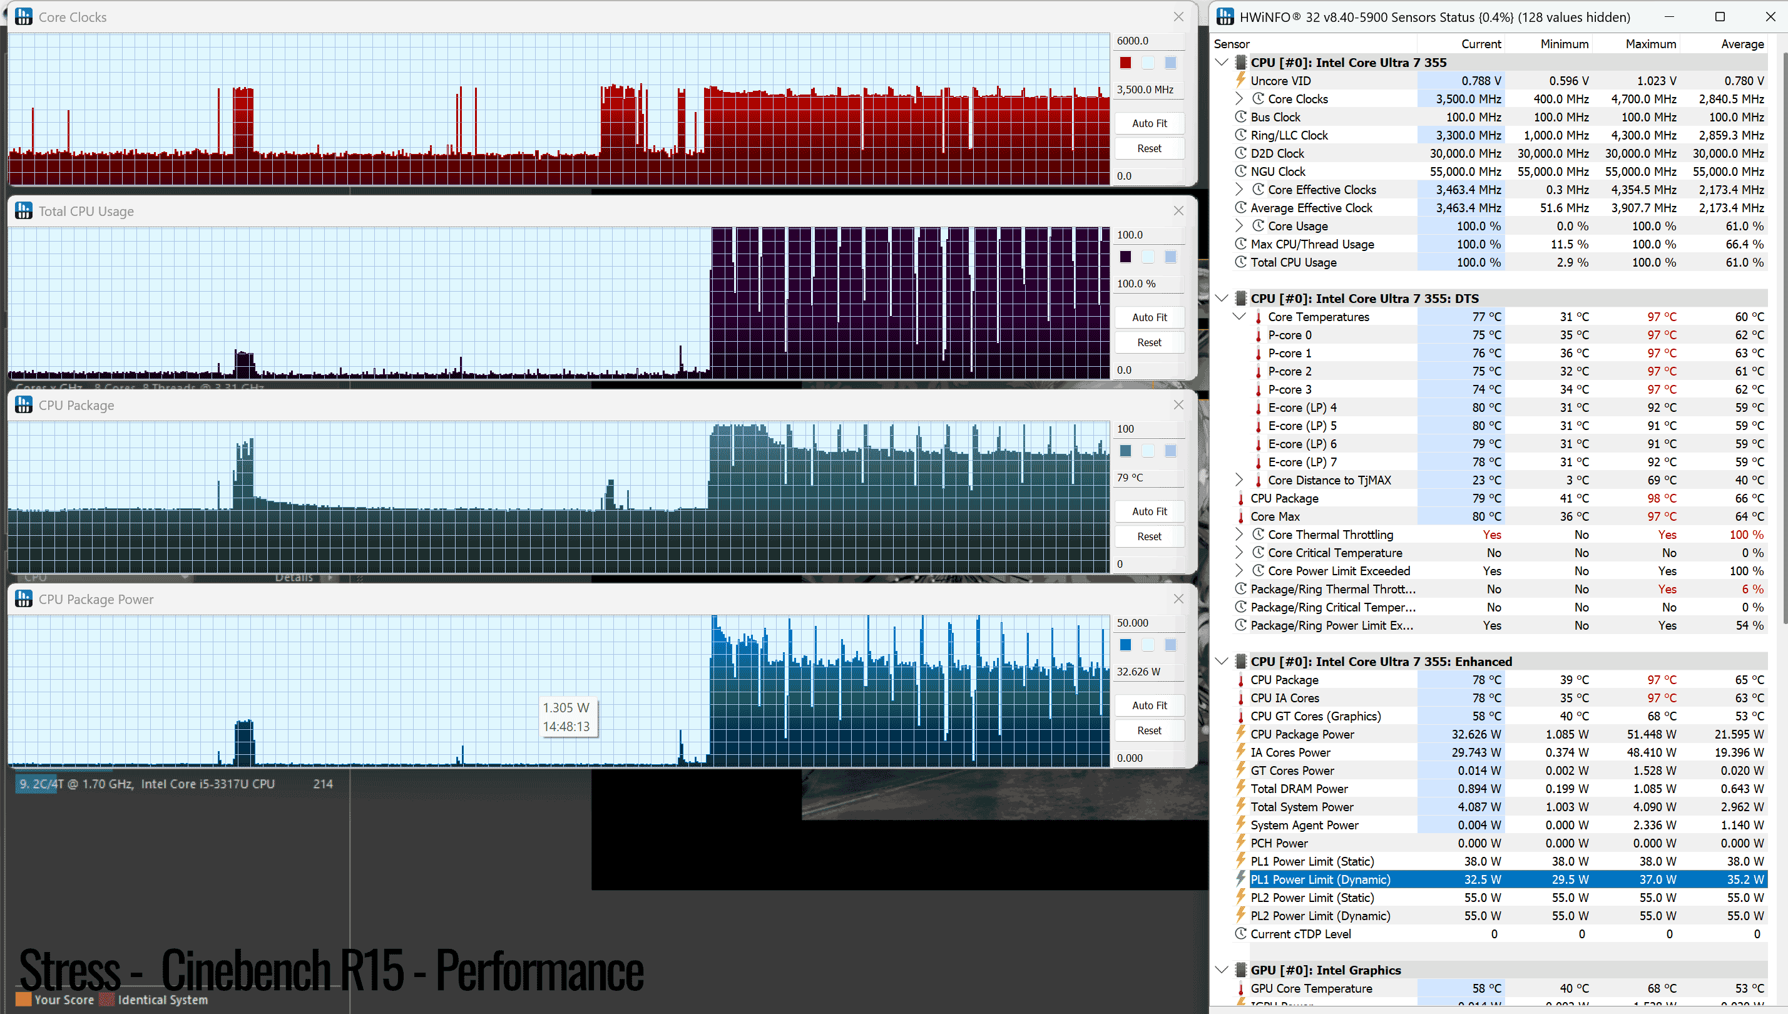Click the lightning icon beside Uncore VID
The image size is (1788, 1014).
click(x=1241, y=80)
